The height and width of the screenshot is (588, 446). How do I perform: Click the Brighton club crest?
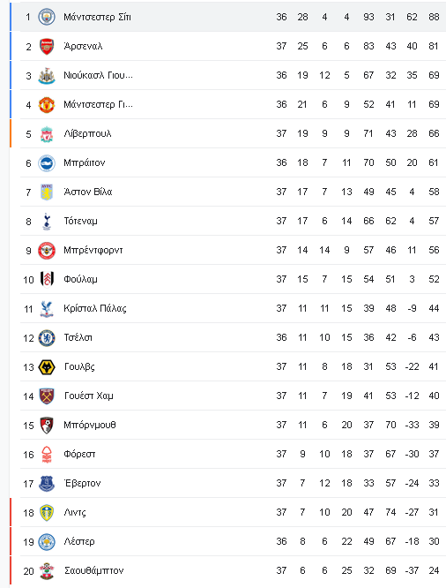pos(47,163)
